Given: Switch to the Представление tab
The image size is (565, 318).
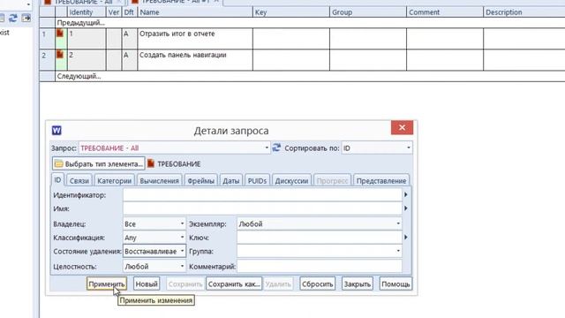Looking at the screenshot, I should [x=381, y=180].
